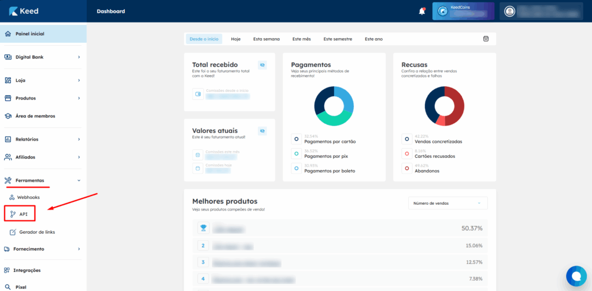The image size is (592, 291).
Task: Click the second ranked product row
Action: (x=341, y=245)
